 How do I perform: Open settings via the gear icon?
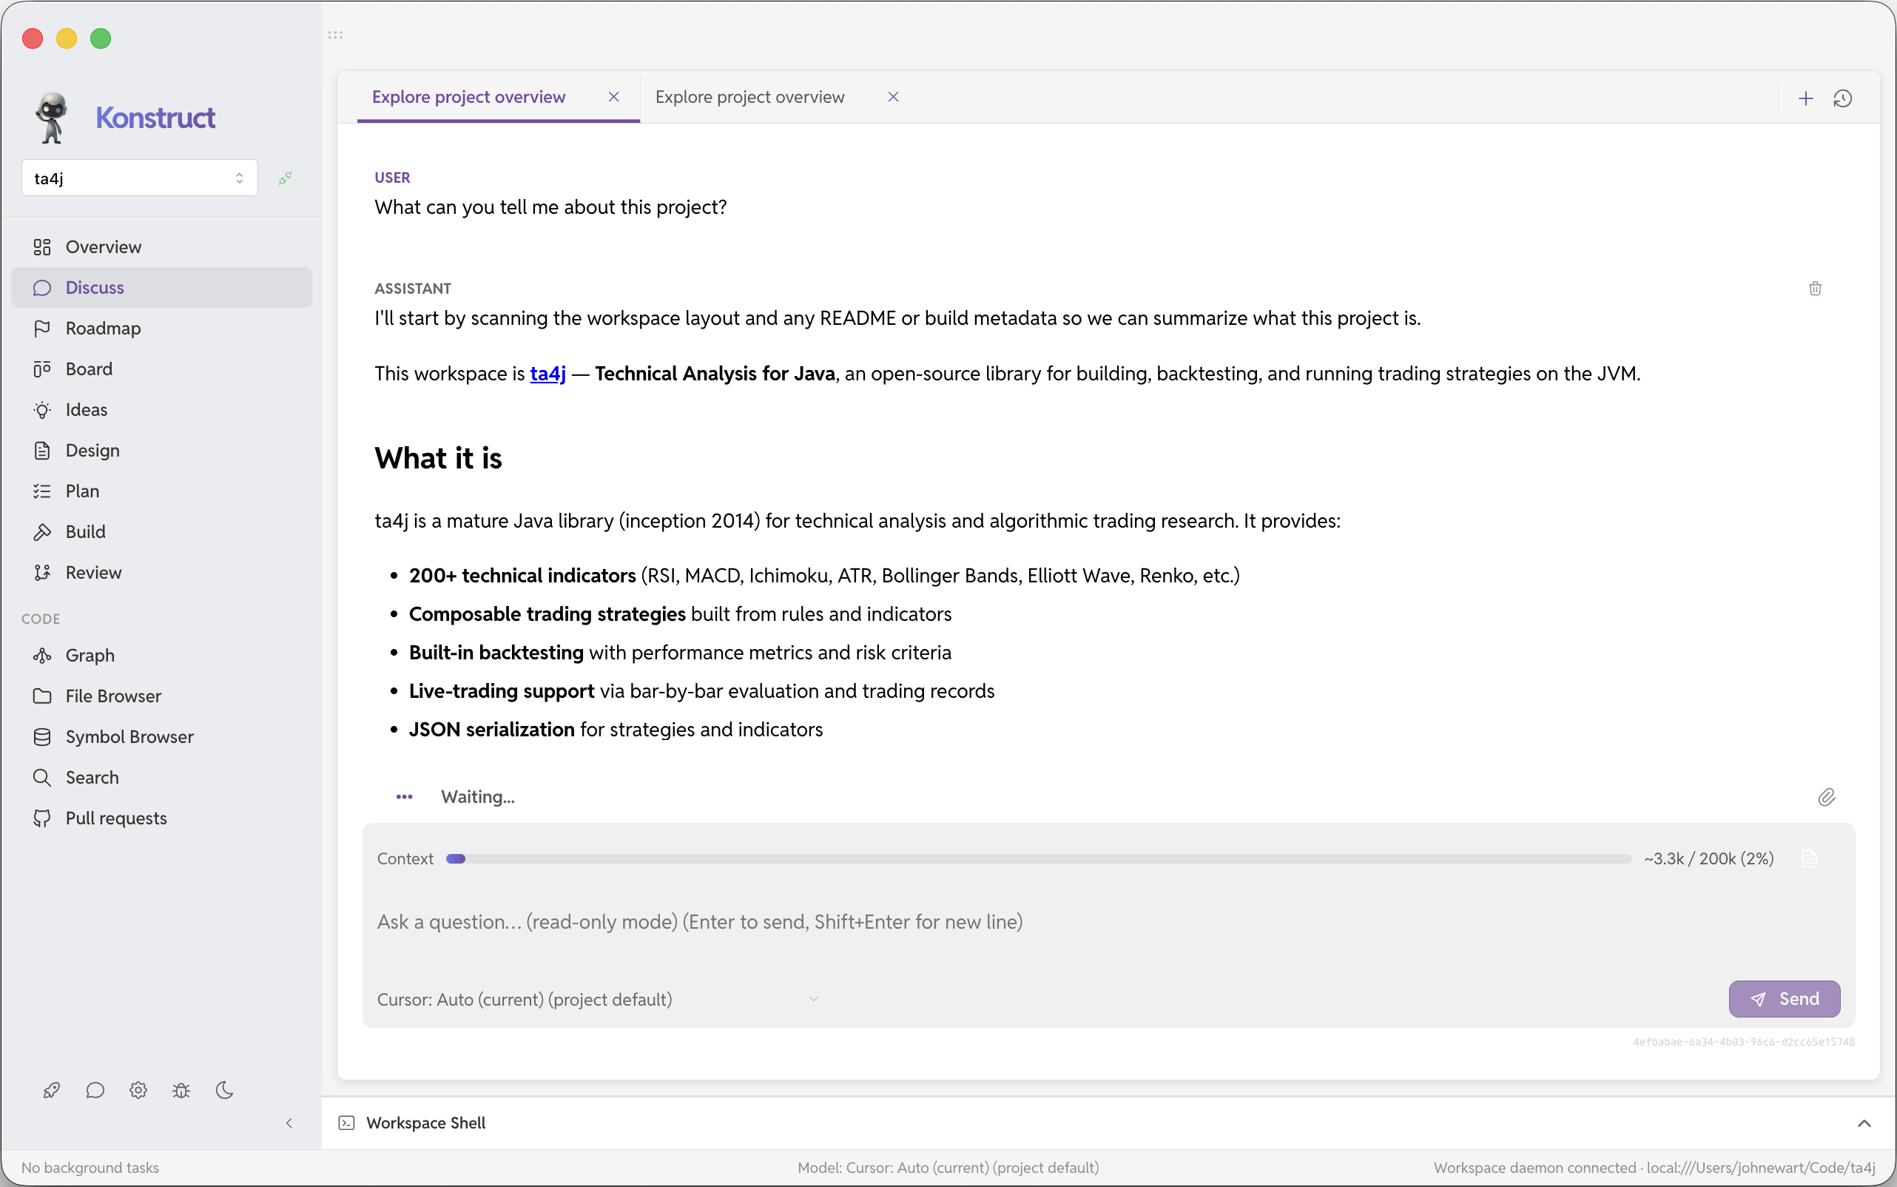click(x=138, y=1091)
